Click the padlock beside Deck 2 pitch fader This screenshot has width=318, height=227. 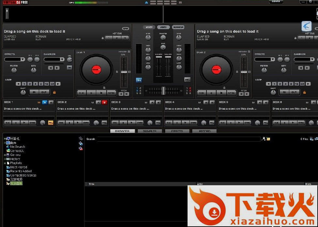pyautogui.click(x=237, y=72)
